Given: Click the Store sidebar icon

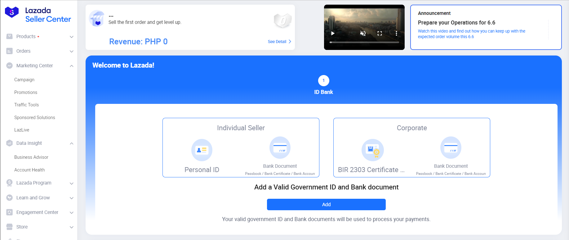Looking at the screenshot, I should 10,227.
